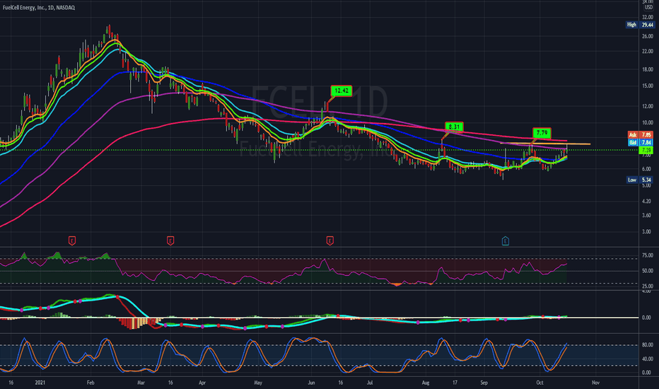
Task: Click the Aug label on time axis
Action: [x=426, y=383]
